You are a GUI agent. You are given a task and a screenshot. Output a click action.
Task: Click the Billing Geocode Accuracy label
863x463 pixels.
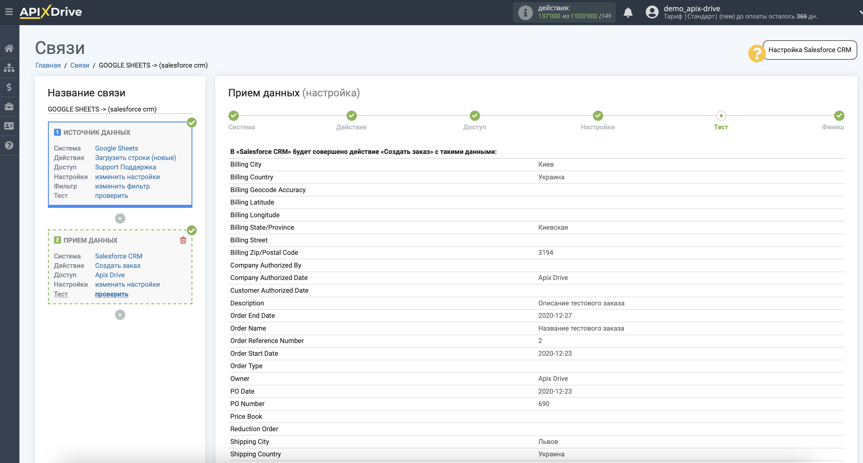point(268,190)
